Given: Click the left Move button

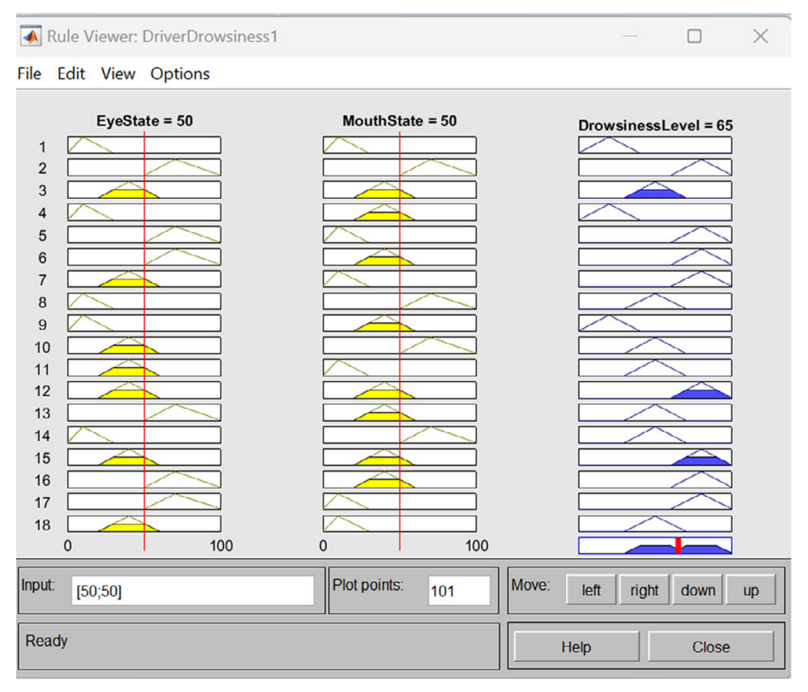Looking at the screenshot, I should 591,590.
